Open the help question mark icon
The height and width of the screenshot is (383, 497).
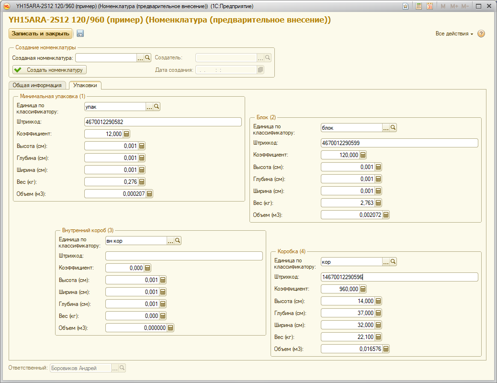point(481,34)
